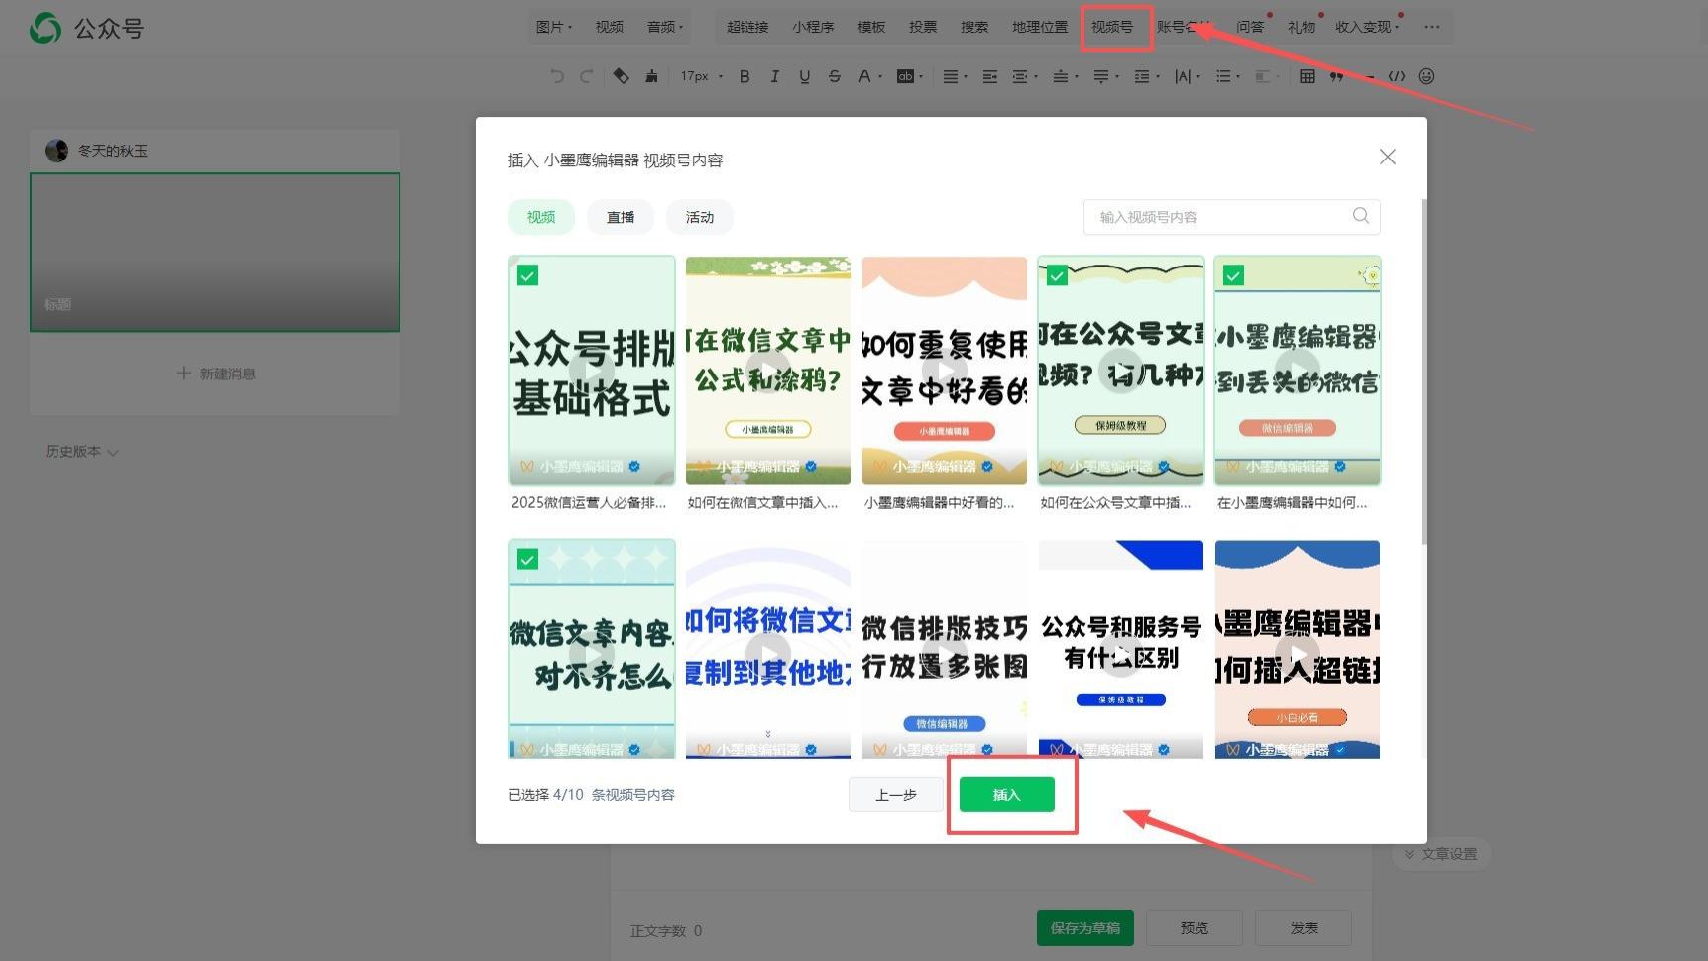
Task: Uncheck the 2025微信运营人必备排版 video
Action: click(527, 275)
